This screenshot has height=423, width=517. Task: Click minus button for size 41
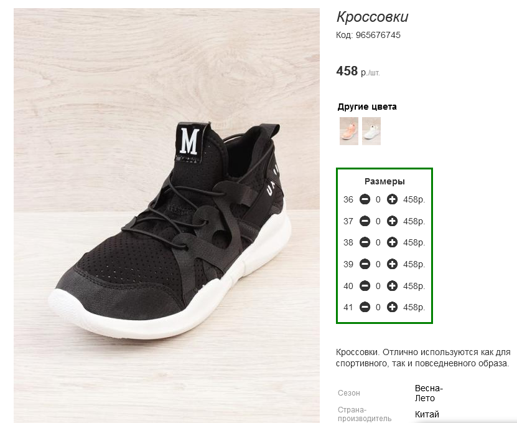click(365, 307)
